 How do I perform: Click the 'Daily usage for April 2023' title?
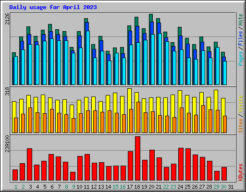[x=53, y=7]
